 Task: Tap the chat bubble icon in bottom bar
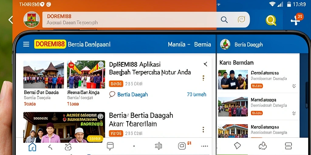pyautogui.click(x=110, y=146)
